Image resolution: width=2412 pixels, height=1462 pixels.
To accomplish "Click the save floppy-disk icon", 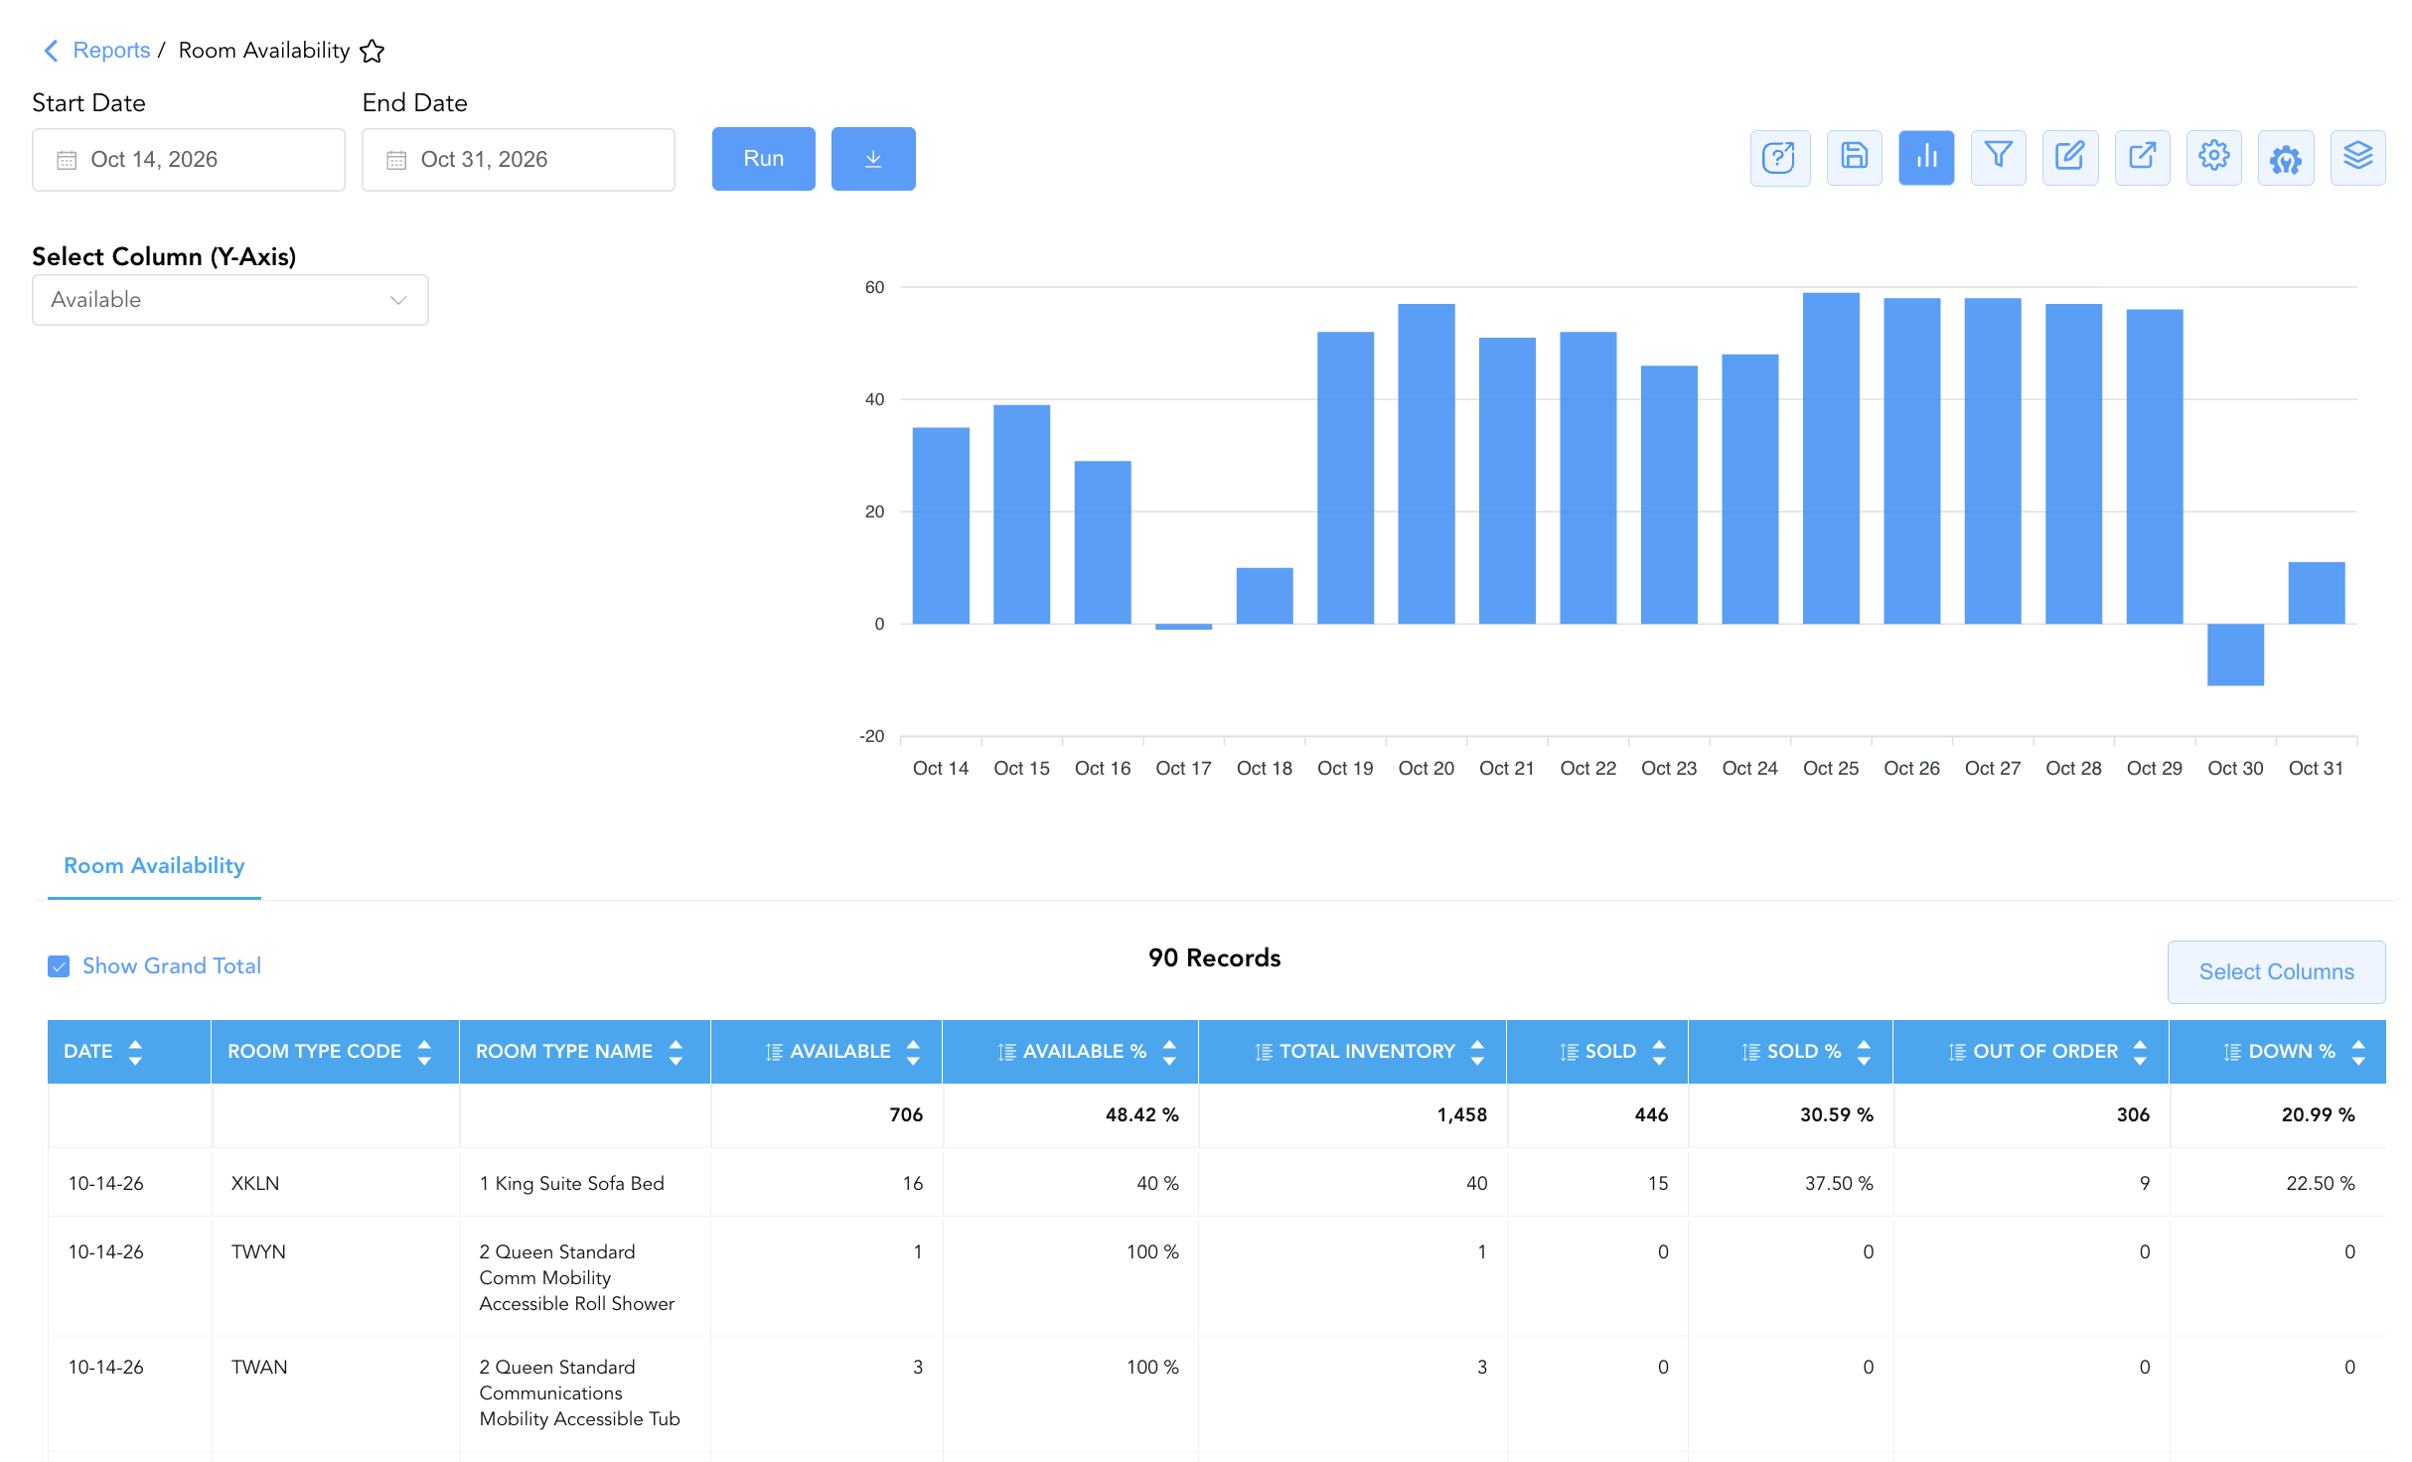I will (x=1855, y=158).
